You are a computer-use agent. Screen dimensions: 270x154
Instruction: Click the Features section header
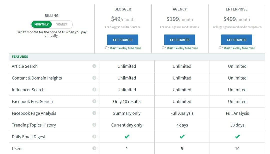coord(20,57)
